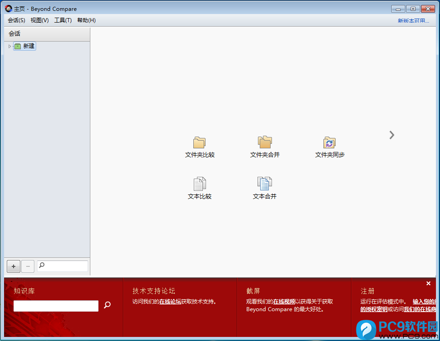440x341 pixels.
Task: Follow the 在线视频 link
Action: (284, 302)
